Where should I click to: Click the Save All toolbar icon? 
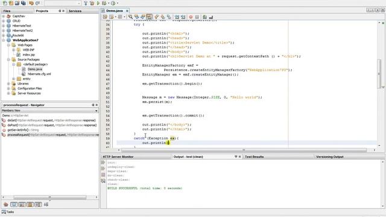click(x=23, y=3)
